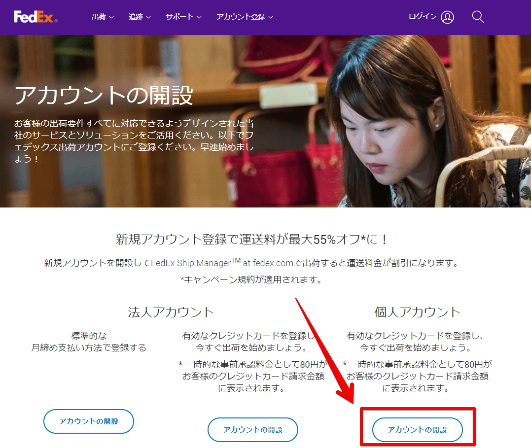This screenshot has width=531, height=448.
Task: Select the アカウント登録 menu label
Action: (x=241, y=17)
